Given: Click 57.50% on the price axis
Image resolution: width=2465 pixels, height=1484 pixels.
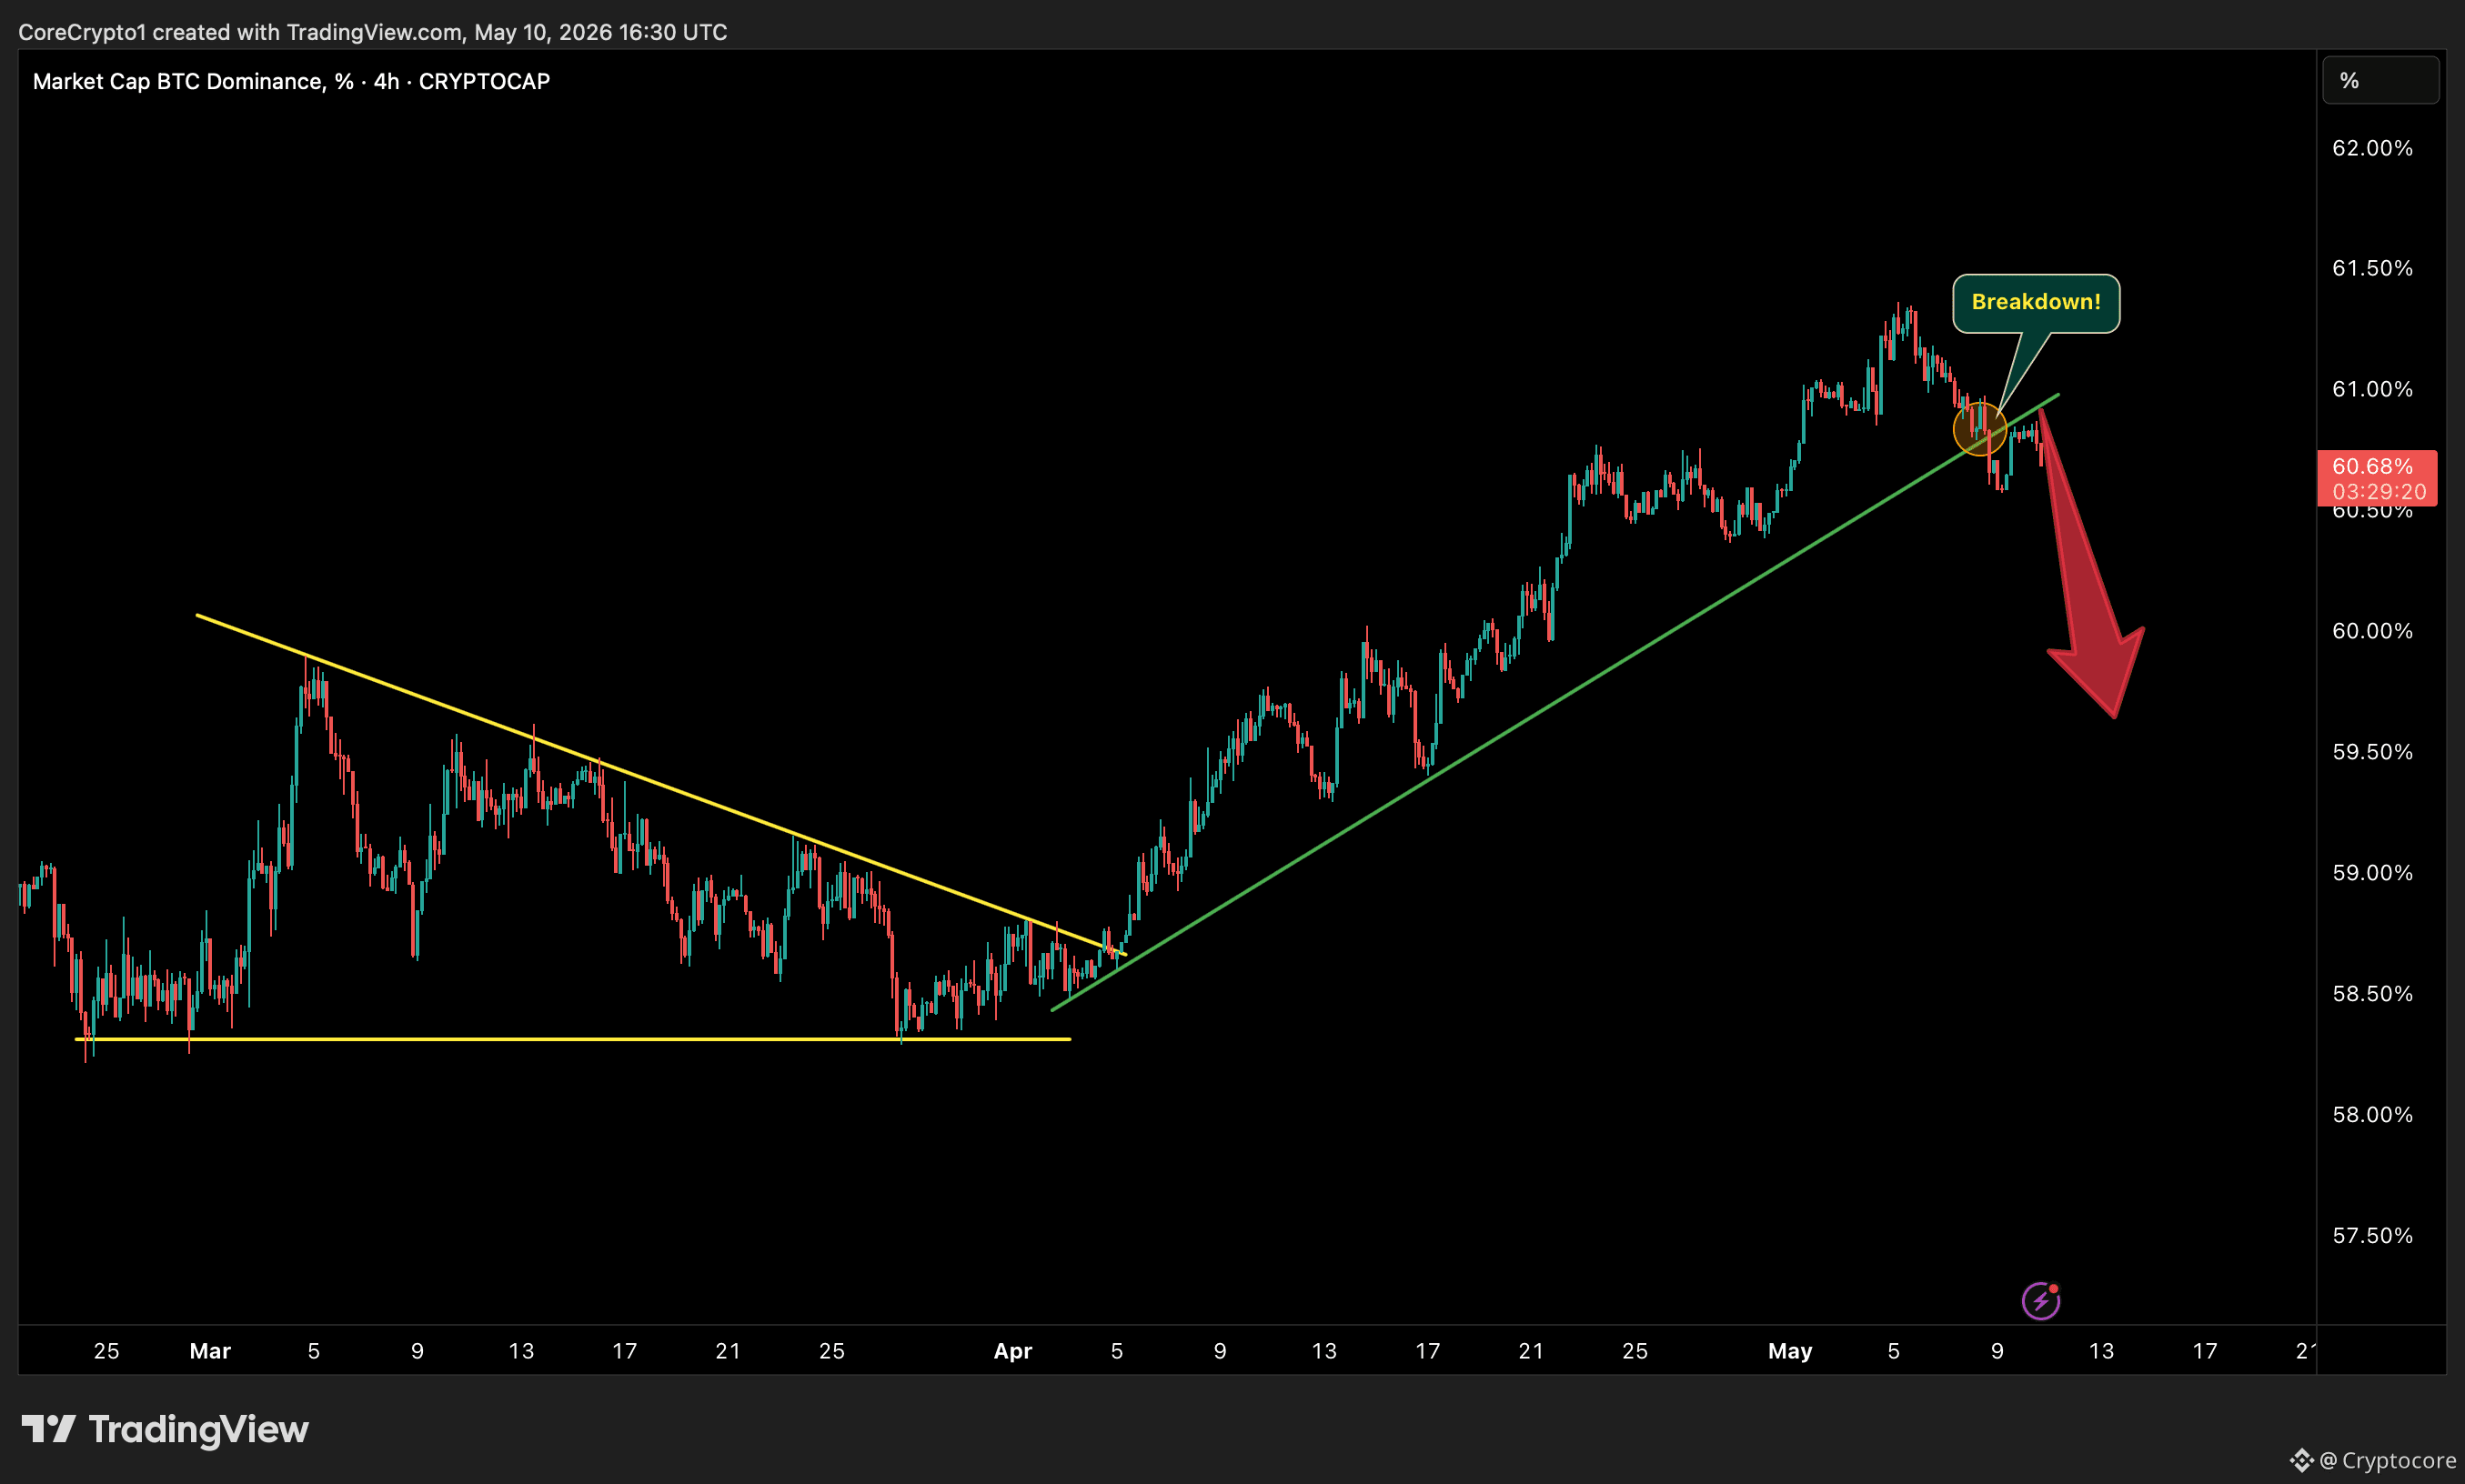Looking at the screenshot, I should coord(2372,1236).
